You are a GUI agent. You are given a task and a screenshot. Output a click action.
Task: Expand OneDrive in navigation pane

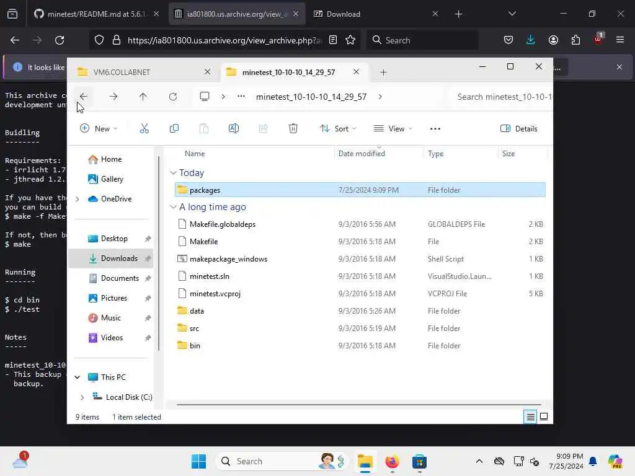point(78,199)
